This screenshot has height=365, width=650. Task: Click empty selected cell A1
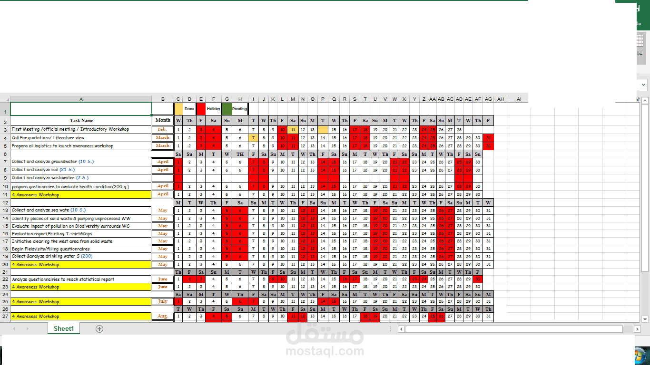click(81, 109)
